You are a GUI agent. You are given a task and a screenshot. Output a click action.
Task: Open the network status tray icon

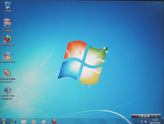coord(142,122)
